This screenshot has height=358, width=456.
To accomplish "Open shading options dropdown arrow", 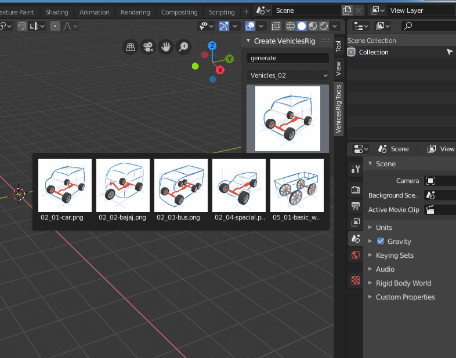I will coord(335,26).
